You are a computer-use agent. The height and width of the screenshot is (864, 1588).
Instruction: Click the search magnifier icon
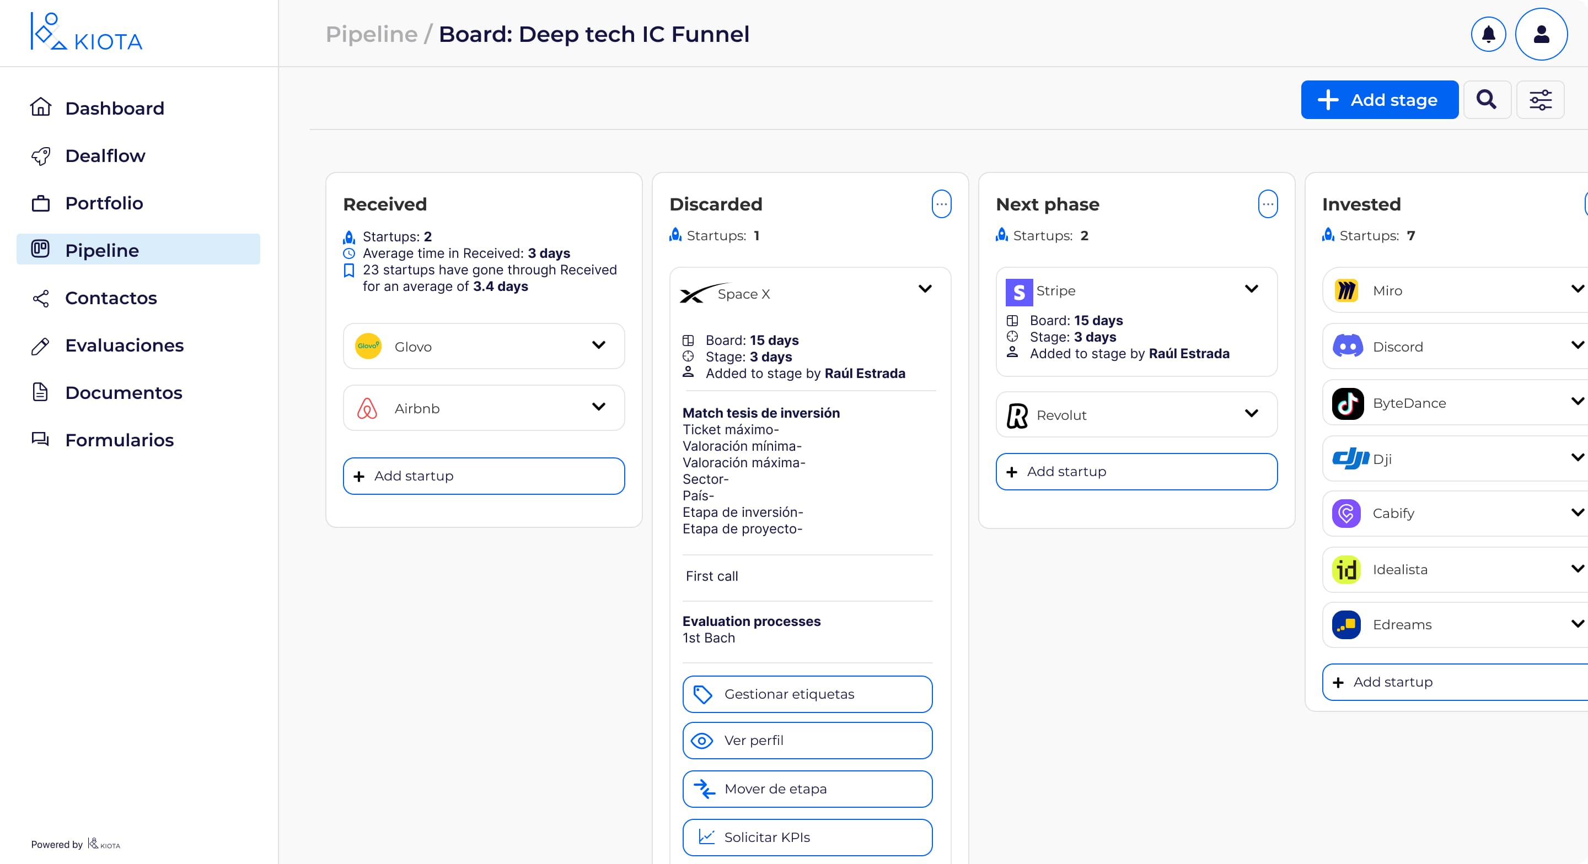coord(1487,99)
